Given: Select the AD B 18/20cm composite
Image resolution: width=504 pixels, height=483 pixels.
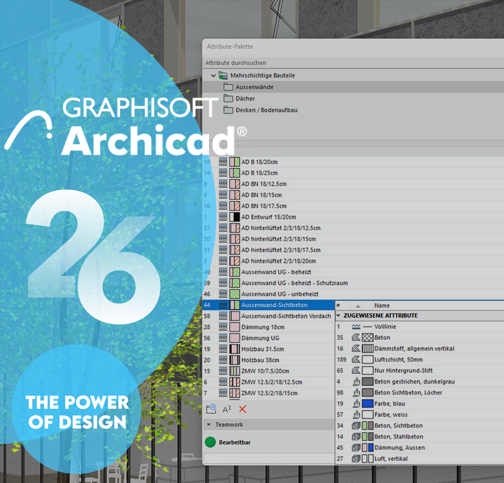Looking at the screenshot, I should 353,162.
